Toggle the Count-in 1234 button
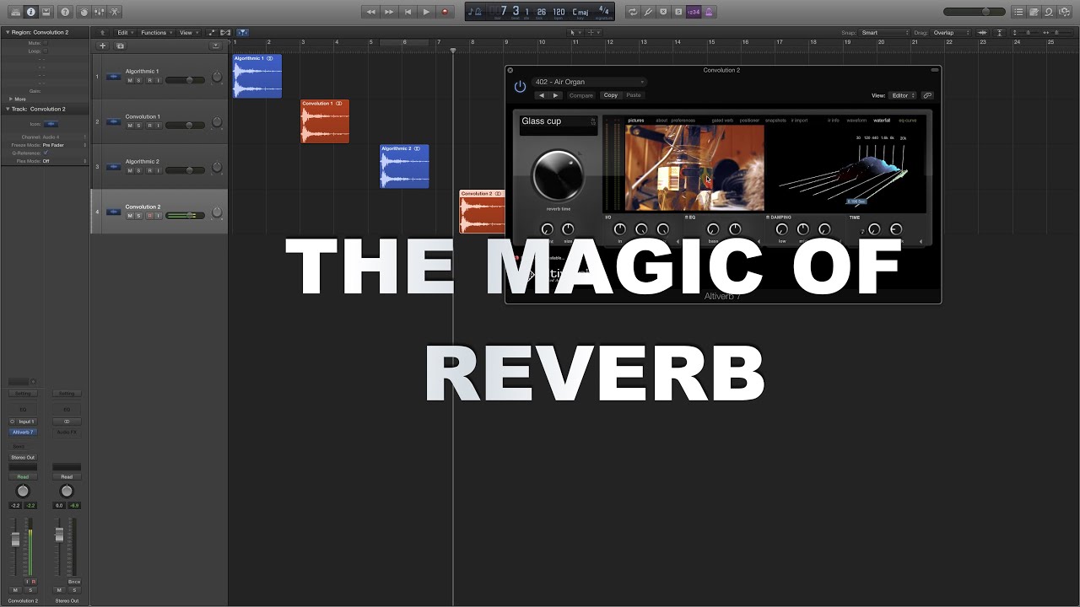The width and height of the screenshot is (1080, 607). coord(694,12)
